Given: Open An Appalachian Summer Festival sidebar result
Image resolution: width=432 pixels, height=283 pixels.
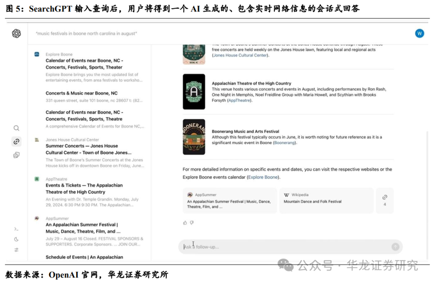Looking at the screenshot, I should 83,228.
